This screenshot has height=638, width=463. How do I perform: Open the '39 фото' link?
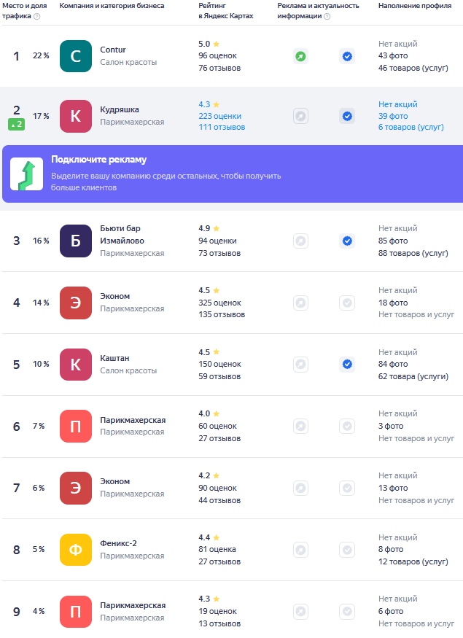393,116
